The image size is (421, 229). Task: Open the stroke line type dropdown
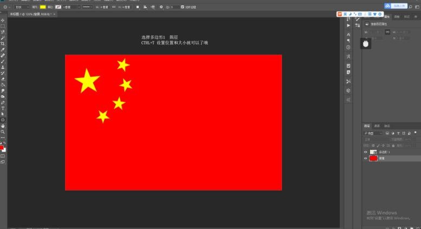click(87, 7)
